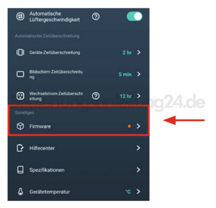216x208 pixels.
Task: Click the Bildschirm-Zeitüberschreitung screen icon
Action: coord(21,74)
